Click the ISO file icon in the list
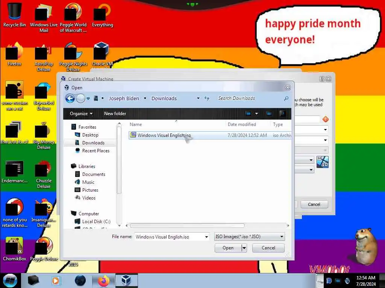This screenshot has height=288, width=385. click(x=133, y=135)
